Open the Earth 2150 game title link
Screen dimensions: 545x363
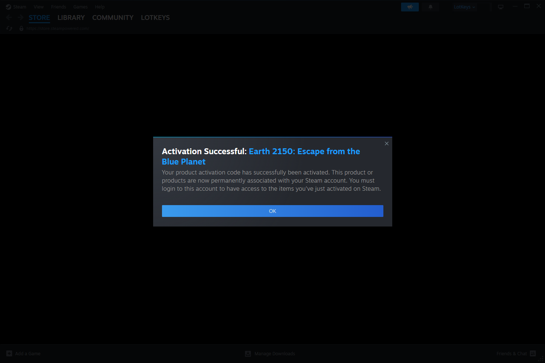261,156
